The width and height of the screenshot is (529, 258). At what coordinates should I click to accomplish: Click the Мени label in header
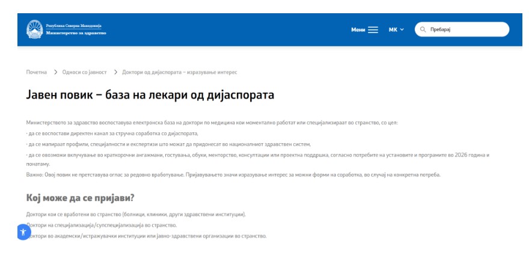358,29
